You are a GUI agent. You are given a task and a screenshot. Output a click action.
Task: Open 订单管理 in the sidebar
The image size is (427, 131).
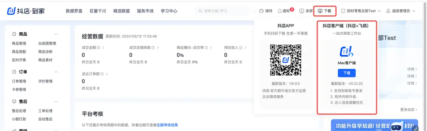(x=19, y=81)
